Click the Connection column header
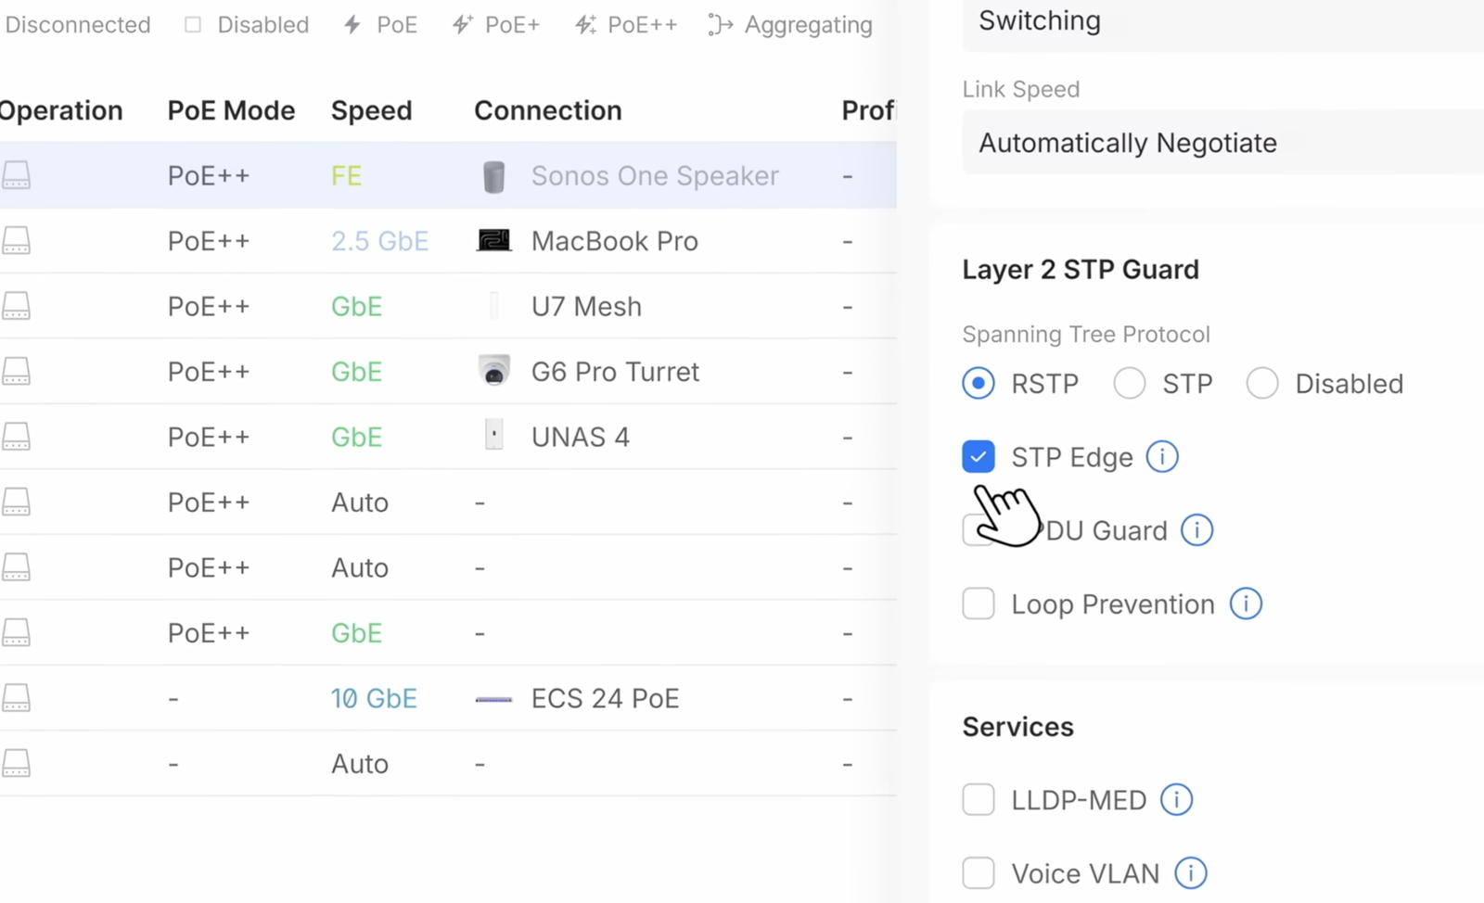1484x903 pixels. click(547, 110)
